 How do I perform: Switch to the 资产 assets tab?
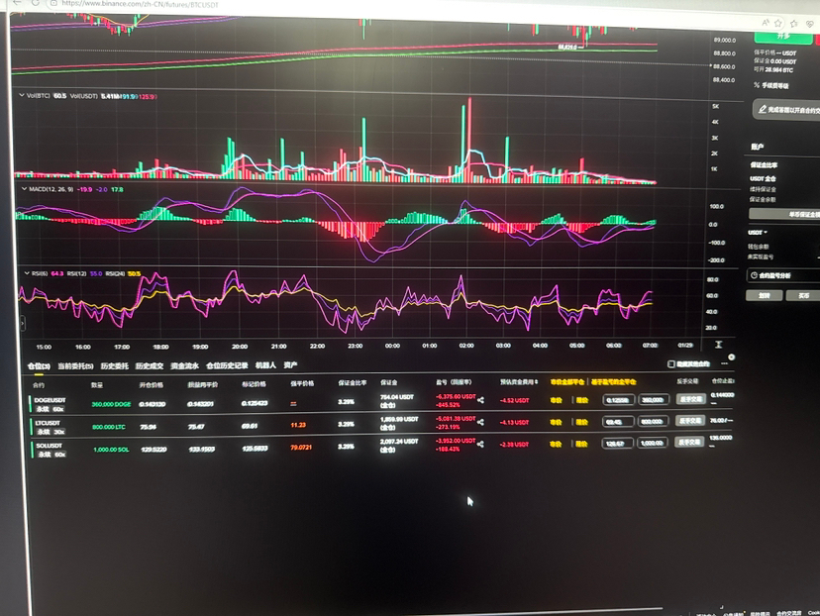290,364
